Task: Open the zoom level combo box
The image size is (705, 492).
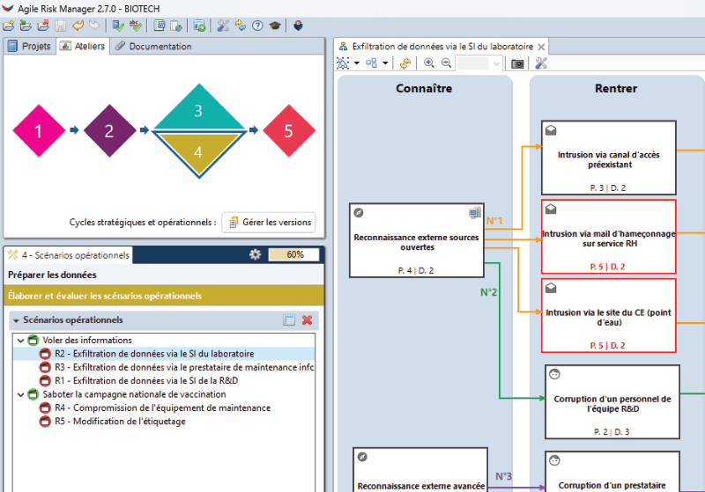Action: click(x=479, y=63)
